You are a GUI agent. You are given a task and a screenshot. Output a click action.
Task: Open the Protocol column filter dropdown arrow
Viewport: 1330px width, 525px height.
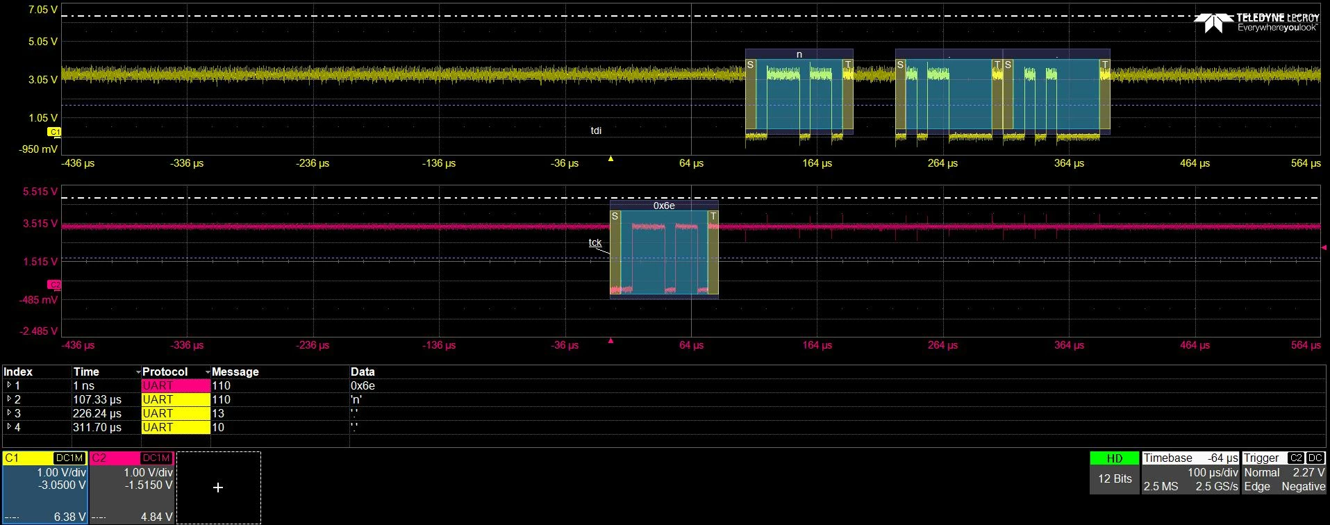208,372
